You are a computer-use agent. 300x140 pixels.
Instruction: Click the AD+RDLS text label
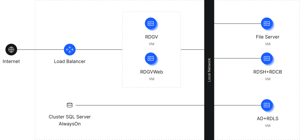click(267, 119)
